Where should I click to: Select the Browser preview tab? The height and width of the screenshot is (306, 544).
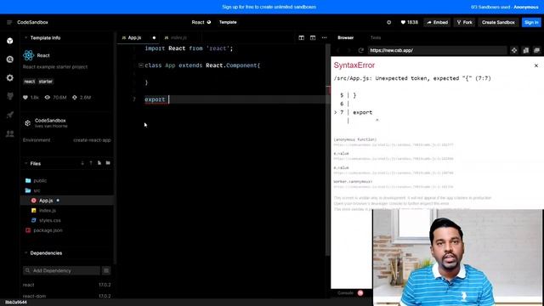coord(346,37)
